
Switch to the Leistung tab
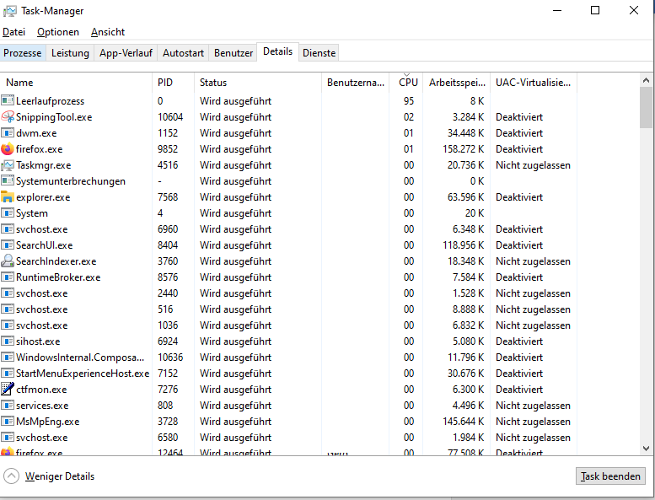70,53
